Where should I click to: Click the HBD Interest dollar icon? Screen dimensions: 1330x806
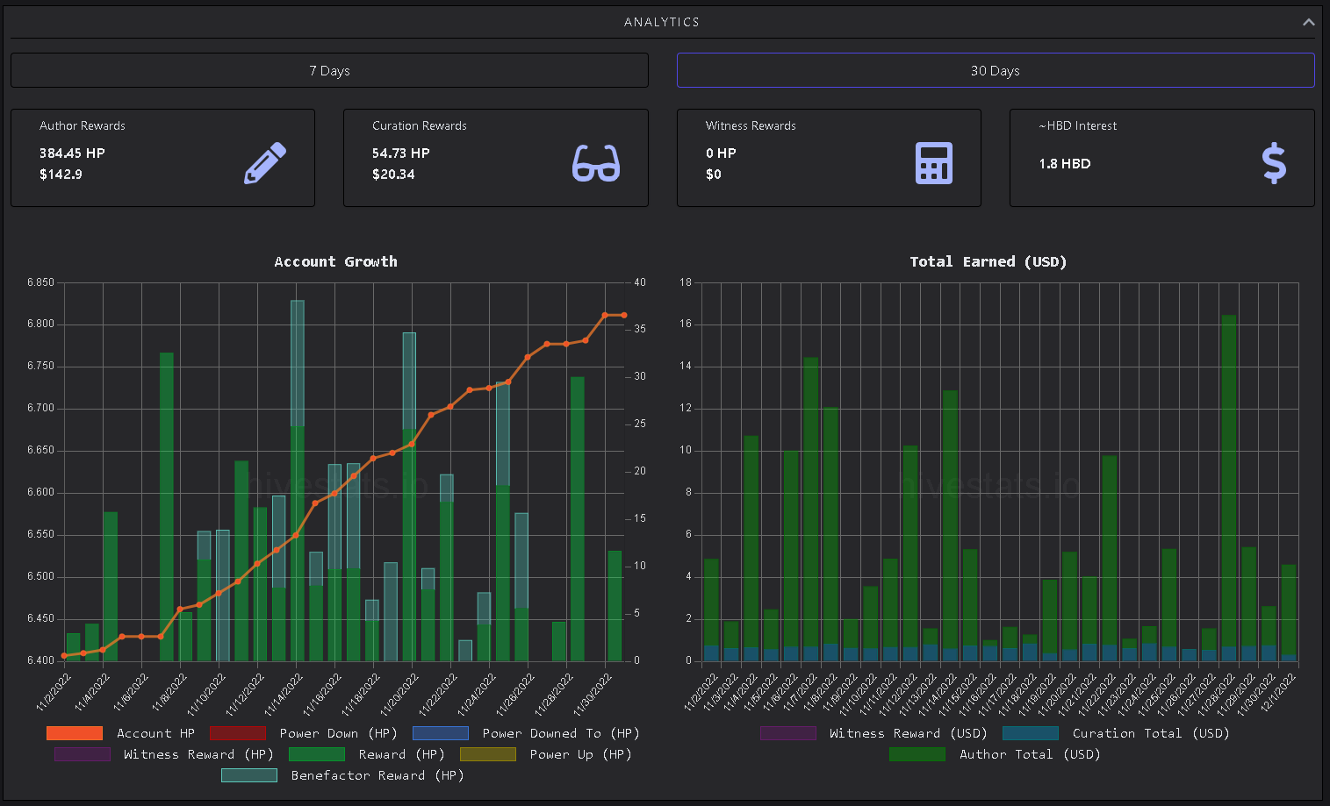pyautogui.click(x=1274, y=163)
